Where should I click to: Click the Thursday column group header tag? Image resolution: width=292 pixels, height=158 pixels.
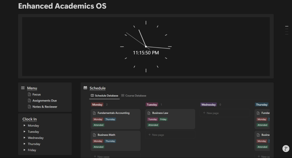coord(262,104)
